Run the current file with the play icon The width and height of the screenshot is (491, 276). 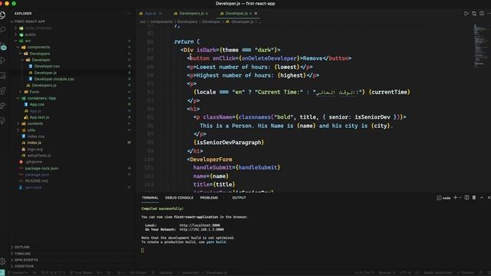[466, 14]
